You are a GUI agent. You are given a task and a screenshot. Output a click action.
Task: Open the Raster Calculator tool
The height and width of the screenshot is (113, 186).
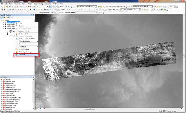click(109, 7)
